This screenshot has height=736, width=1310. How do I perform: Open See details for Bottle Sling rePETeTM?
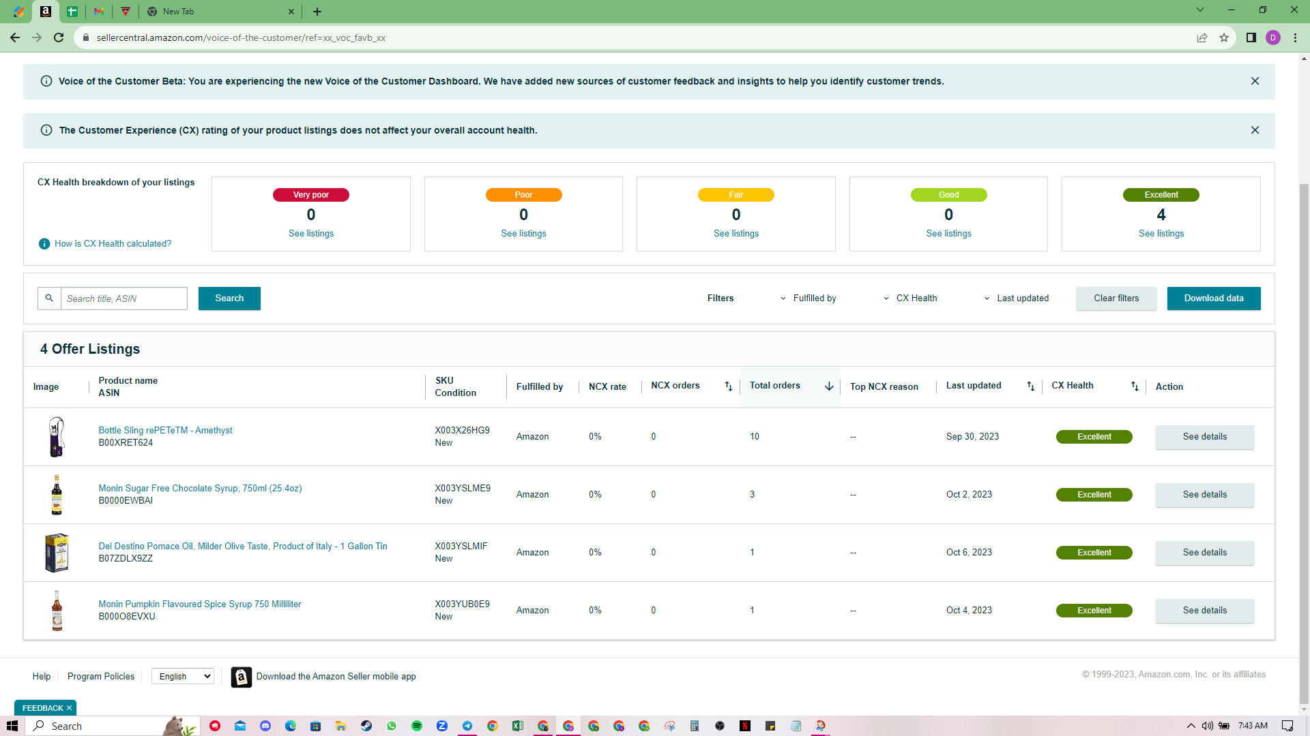(1205, 437)
